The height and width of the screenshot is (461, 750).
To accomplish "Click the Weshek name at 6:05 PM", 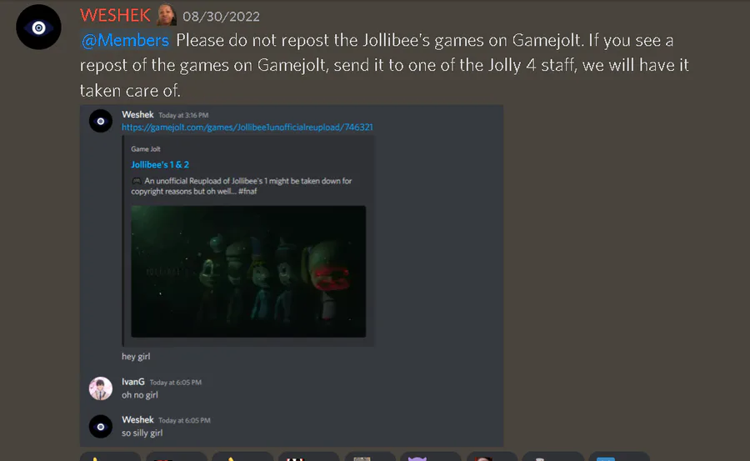I will (x=137, y=420).
